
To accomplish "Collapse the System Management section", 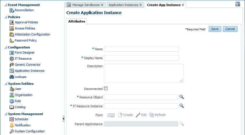I will point(6,114).
